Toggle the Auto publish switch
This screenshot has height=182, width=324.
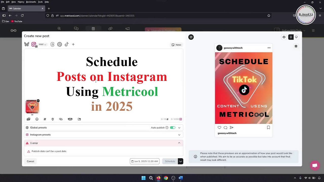click(173, 128)
